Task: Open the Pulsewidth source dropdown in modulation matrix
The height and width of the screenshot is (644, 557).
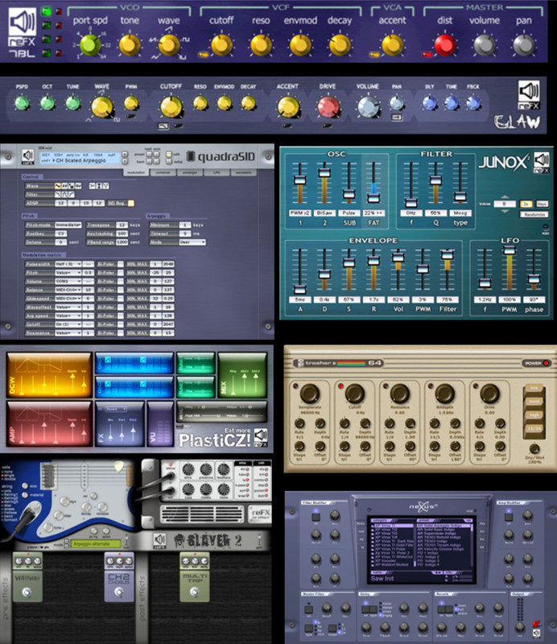Action: pos(68,264)
